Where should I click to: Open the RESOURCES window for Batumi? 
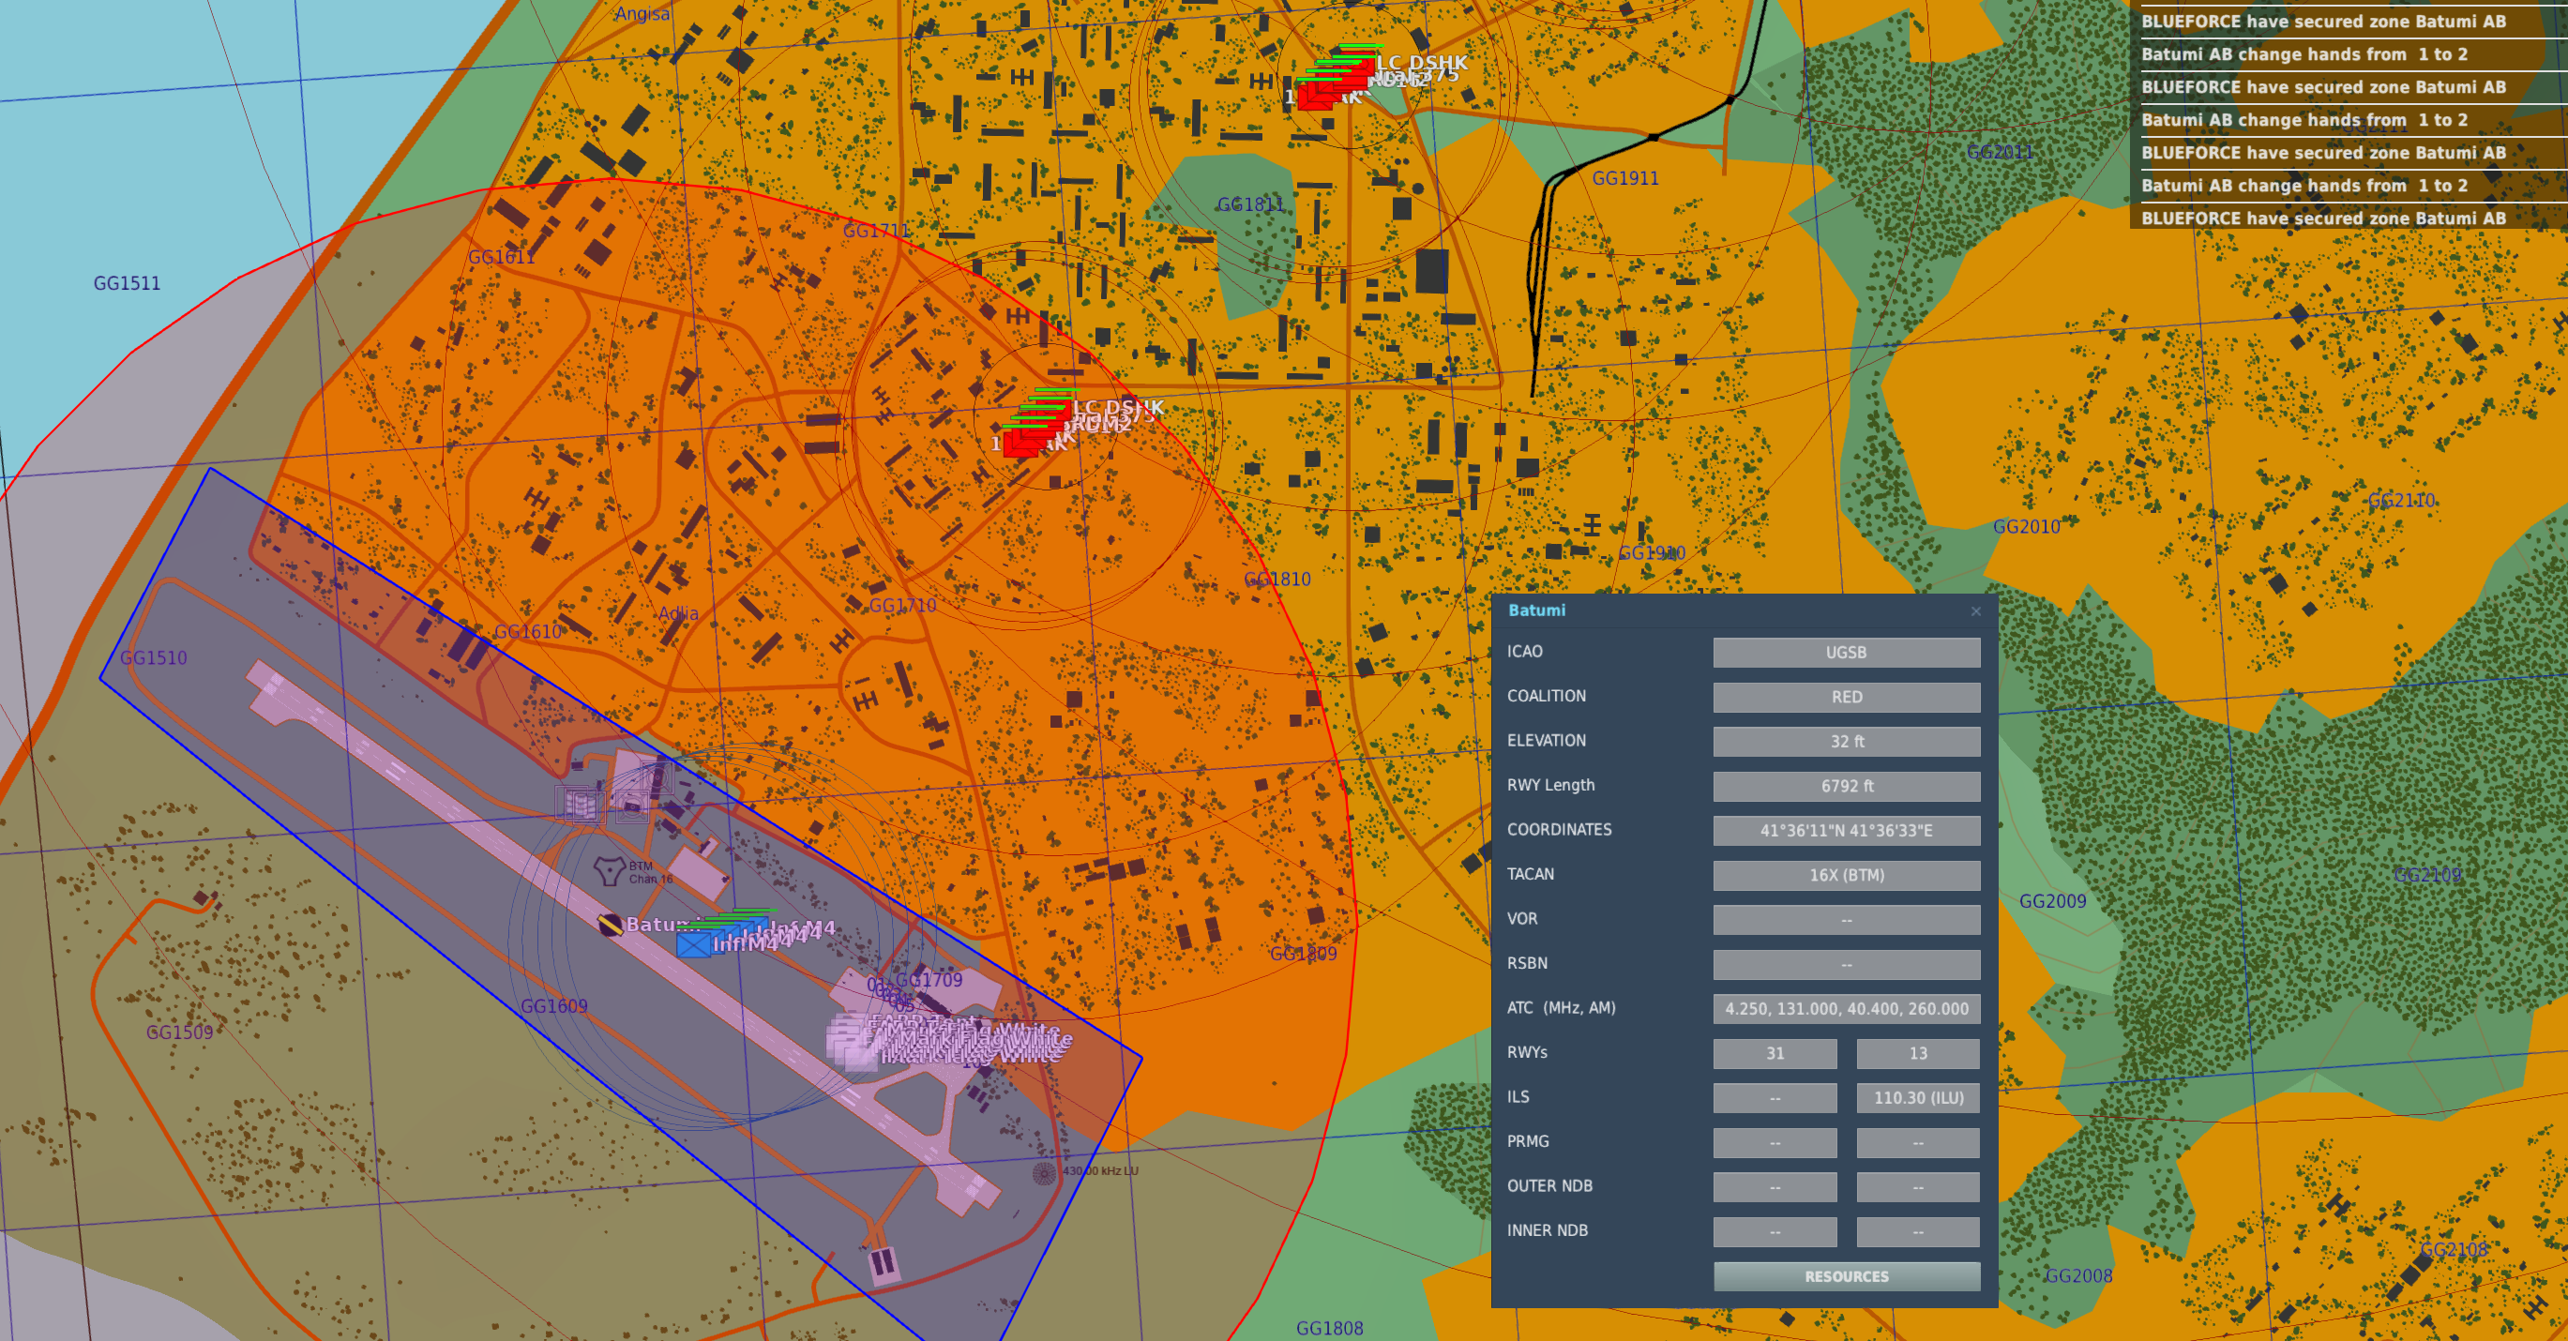coord(1846,1276)
